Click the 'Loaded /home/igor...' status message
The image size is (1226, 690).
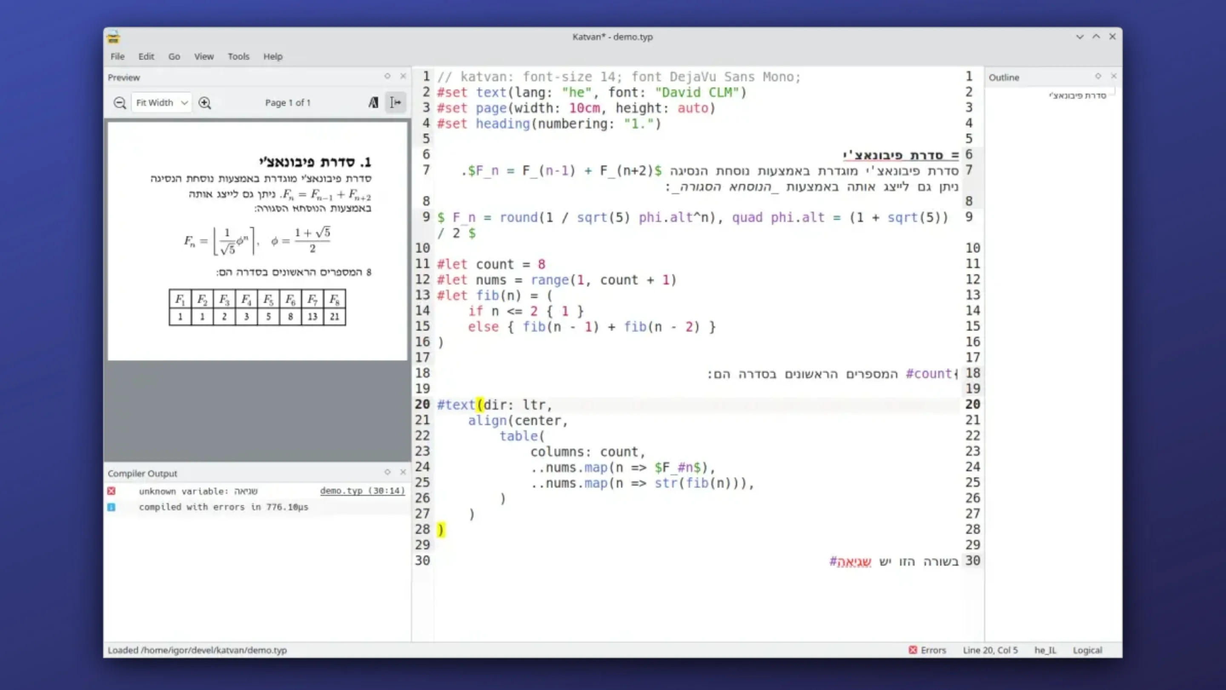click(197, 650)
